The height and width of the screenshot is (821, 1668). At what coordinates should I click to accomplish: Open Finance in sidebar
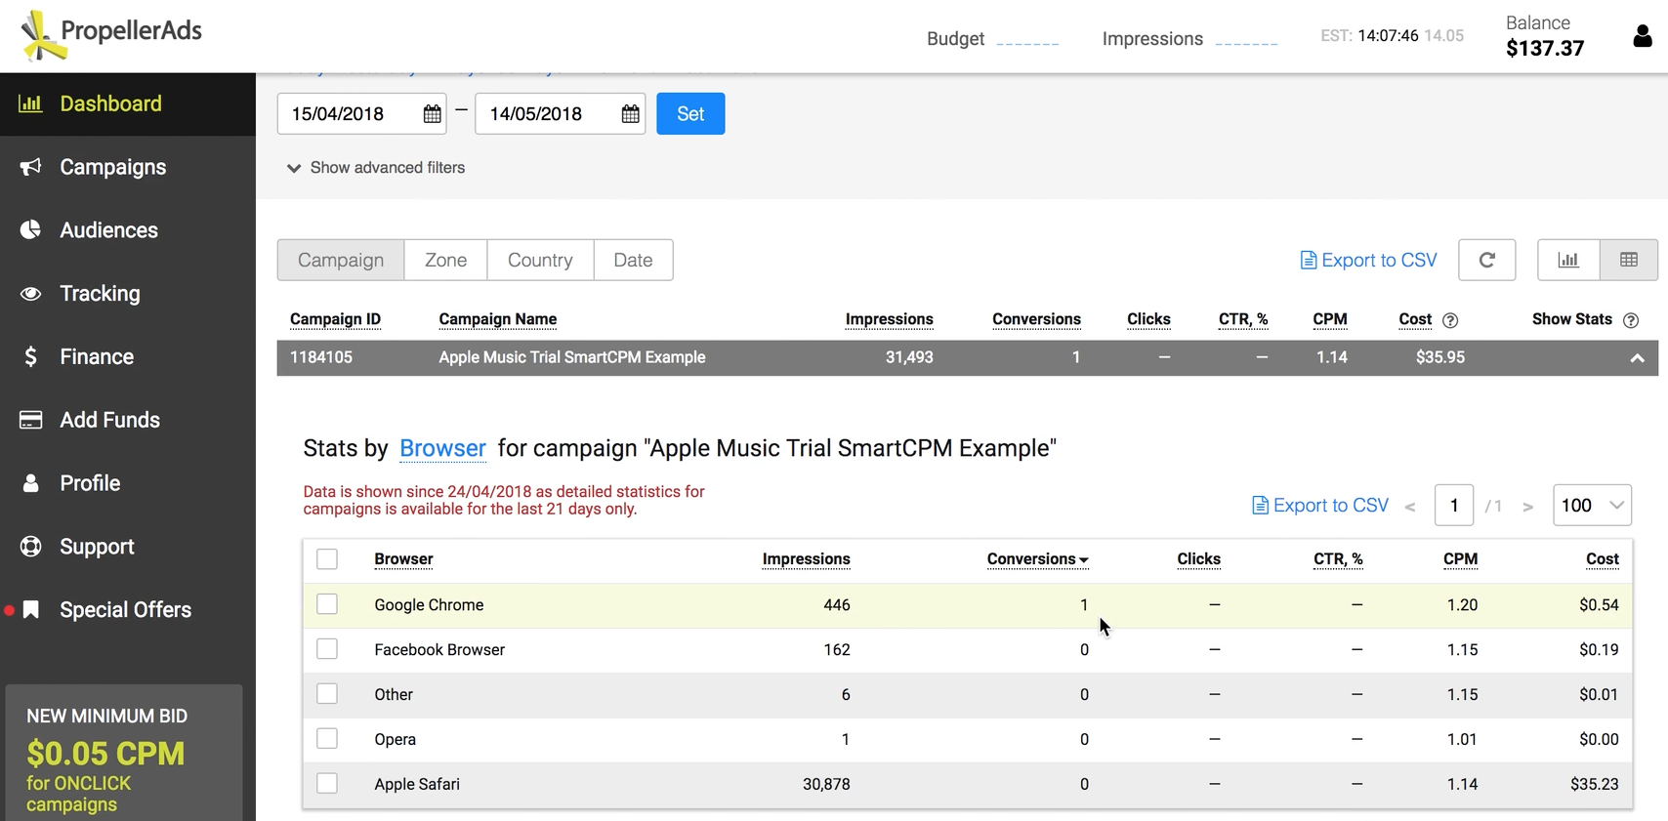pyautogui.click(x=128, y=356)
